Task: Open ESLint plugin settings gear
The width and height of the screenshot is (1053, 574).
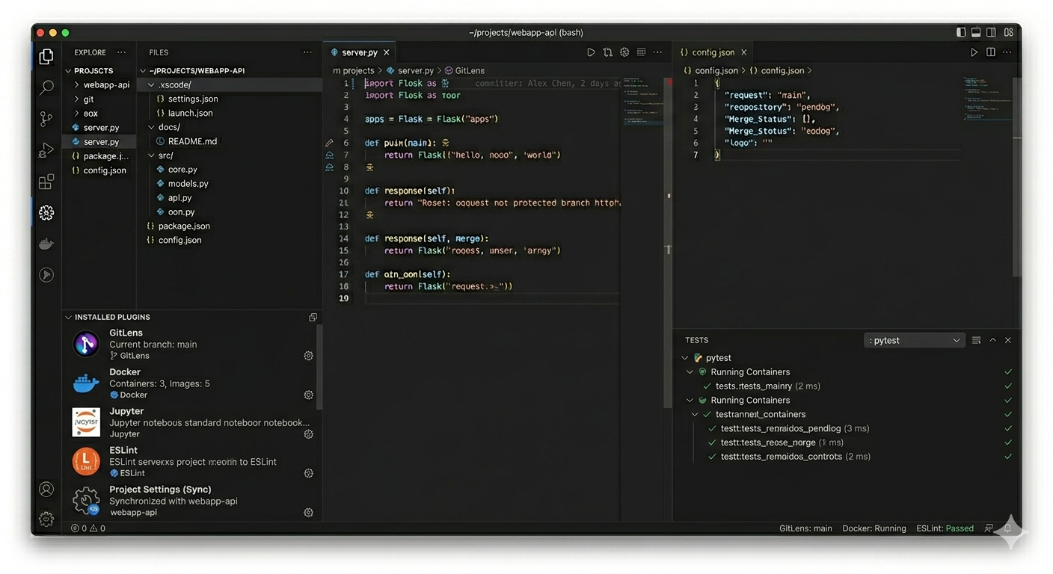Action: coord(308,473)
